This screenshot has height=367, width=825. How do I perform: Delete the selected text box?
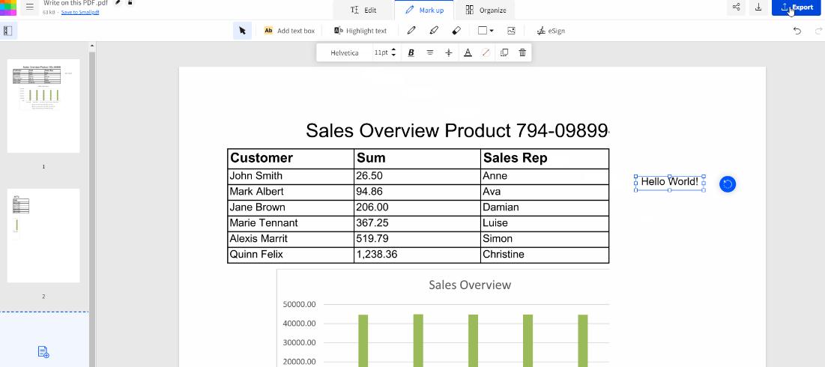[522, 52]
